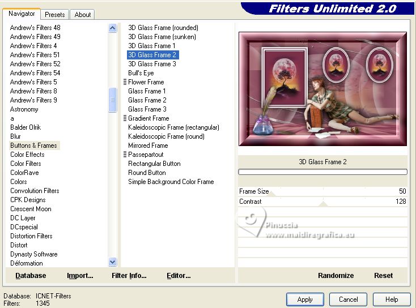Image resolution: width=416 pixels, height=308 pixels.
Task: Click Import... to add filters
Action: pyautogui.click(x=80, y=276)
